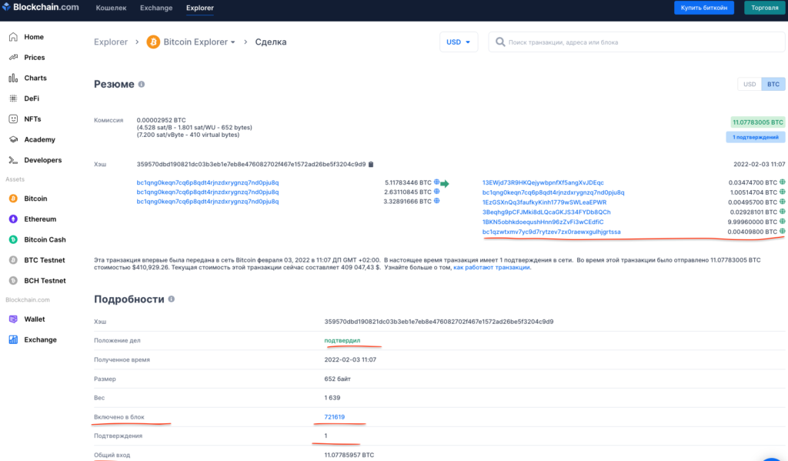This screenshot has width=788, height=461.
Task: Click the 1 639 weight value
Action: point(332,398)
